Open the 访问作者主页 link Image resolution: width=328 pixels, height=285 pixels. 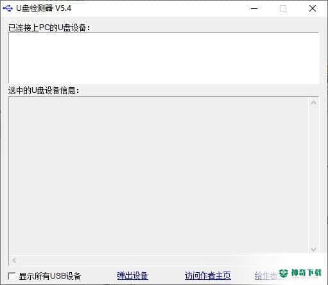coord(208,276)
